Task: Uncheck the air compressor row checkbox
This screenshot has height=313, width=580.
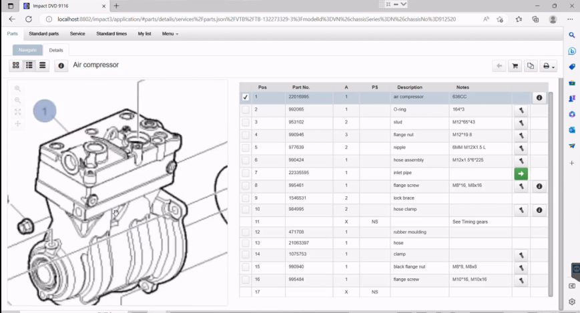Action: [246, 97]
